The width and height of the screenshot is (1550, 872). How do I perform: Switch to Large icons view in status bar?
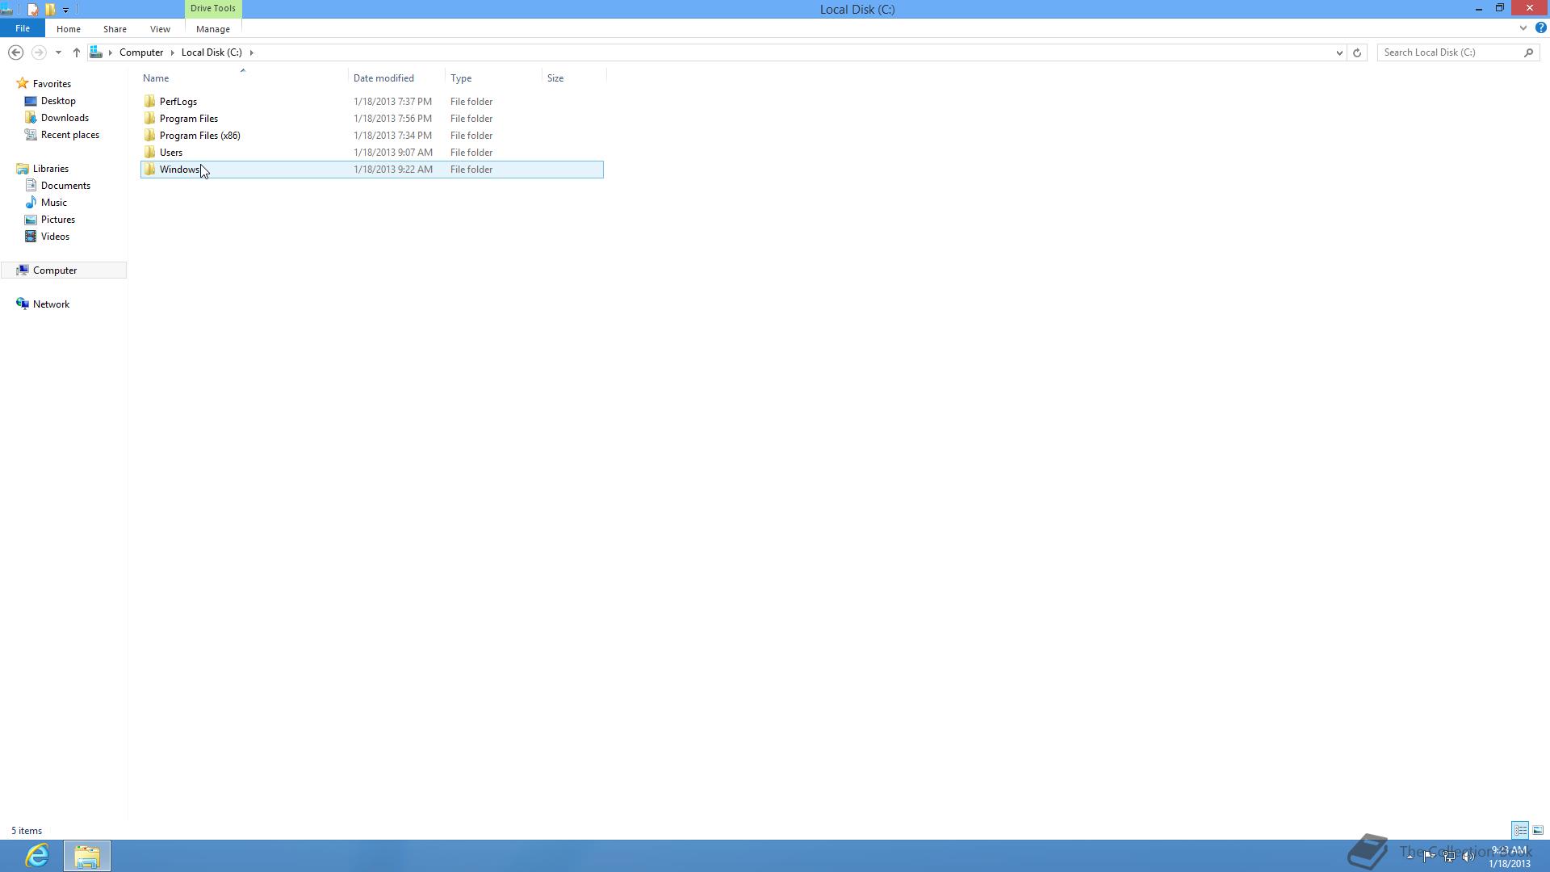coord(1538,830)
